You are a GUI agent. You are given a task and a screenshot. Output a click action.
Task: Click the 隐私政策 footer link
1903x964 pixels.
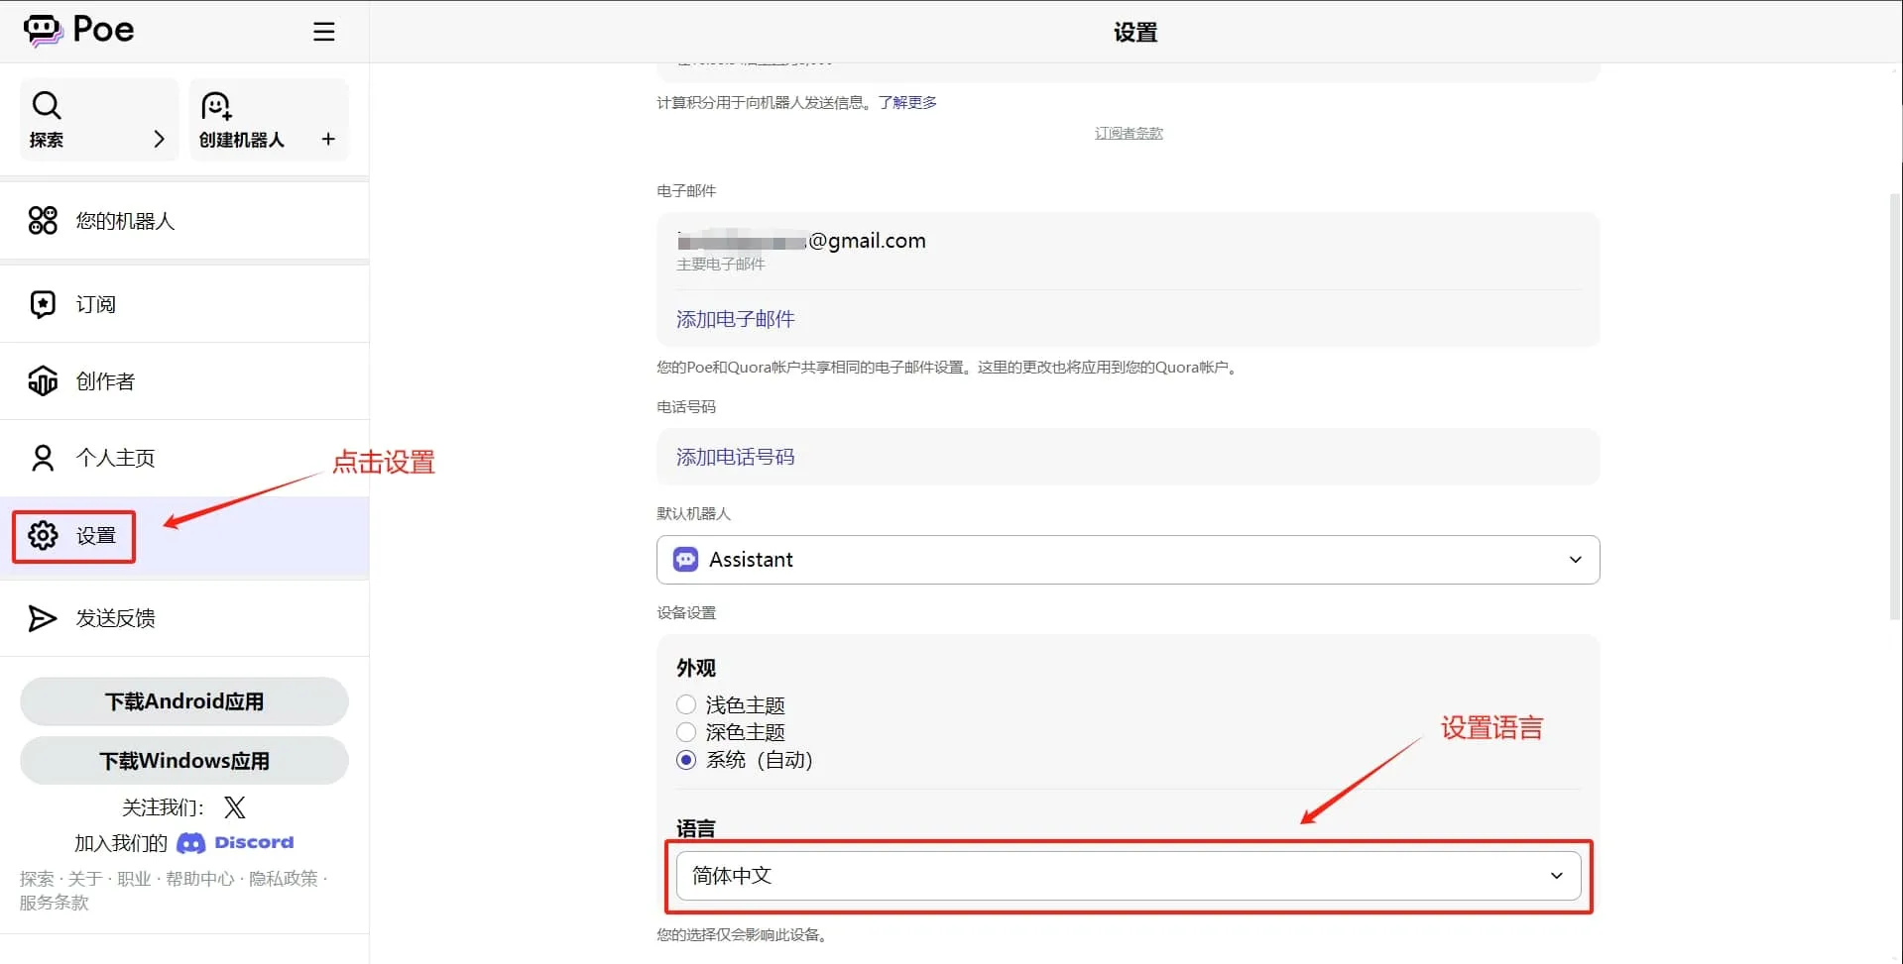coord(284,879)
